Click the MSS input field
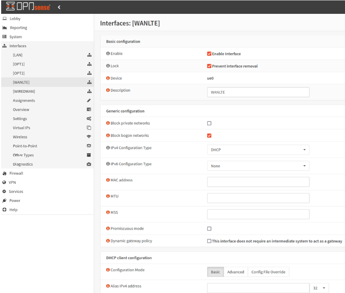This screenshot has height=293, width=345. [258, 214]
